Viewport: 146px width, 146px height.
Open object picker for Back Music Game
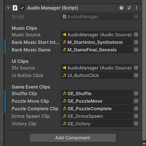point(136,50)
